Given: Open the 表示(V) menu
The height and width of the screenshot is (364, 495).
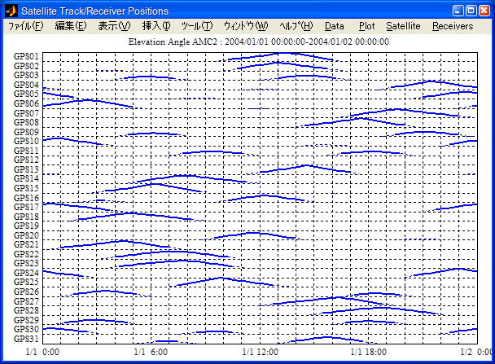Looking at the screenshot, I should 114,26.
